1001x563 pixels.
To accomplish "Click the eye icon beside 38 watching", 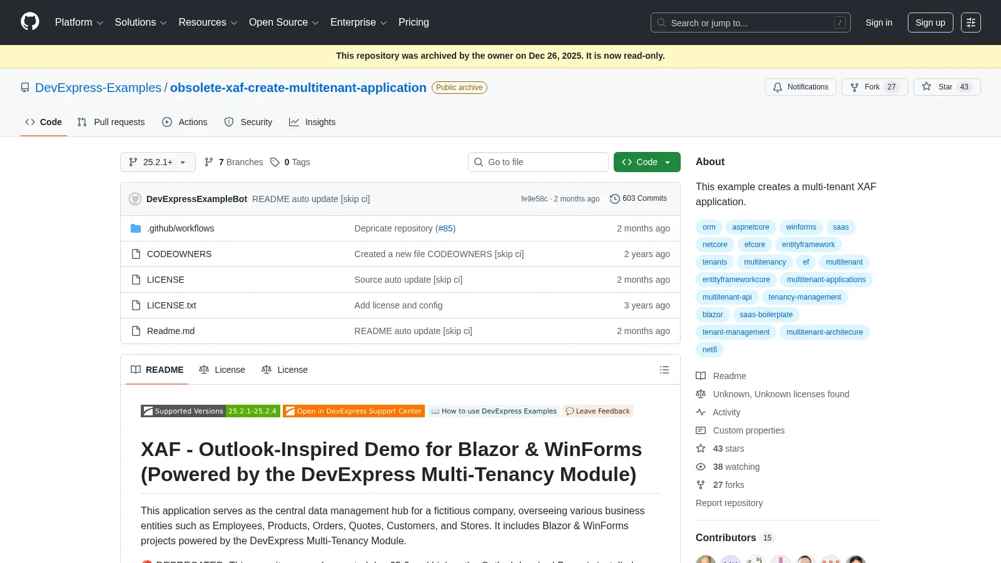I will click(x=701, y=467).
